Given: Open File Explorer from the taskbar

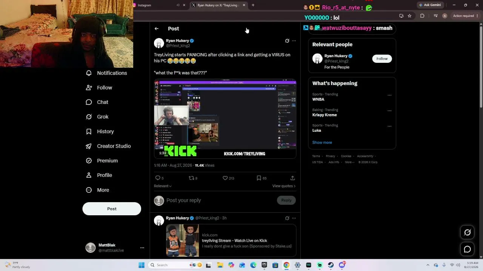Looking at the screenshot, I should click(220, 265).
